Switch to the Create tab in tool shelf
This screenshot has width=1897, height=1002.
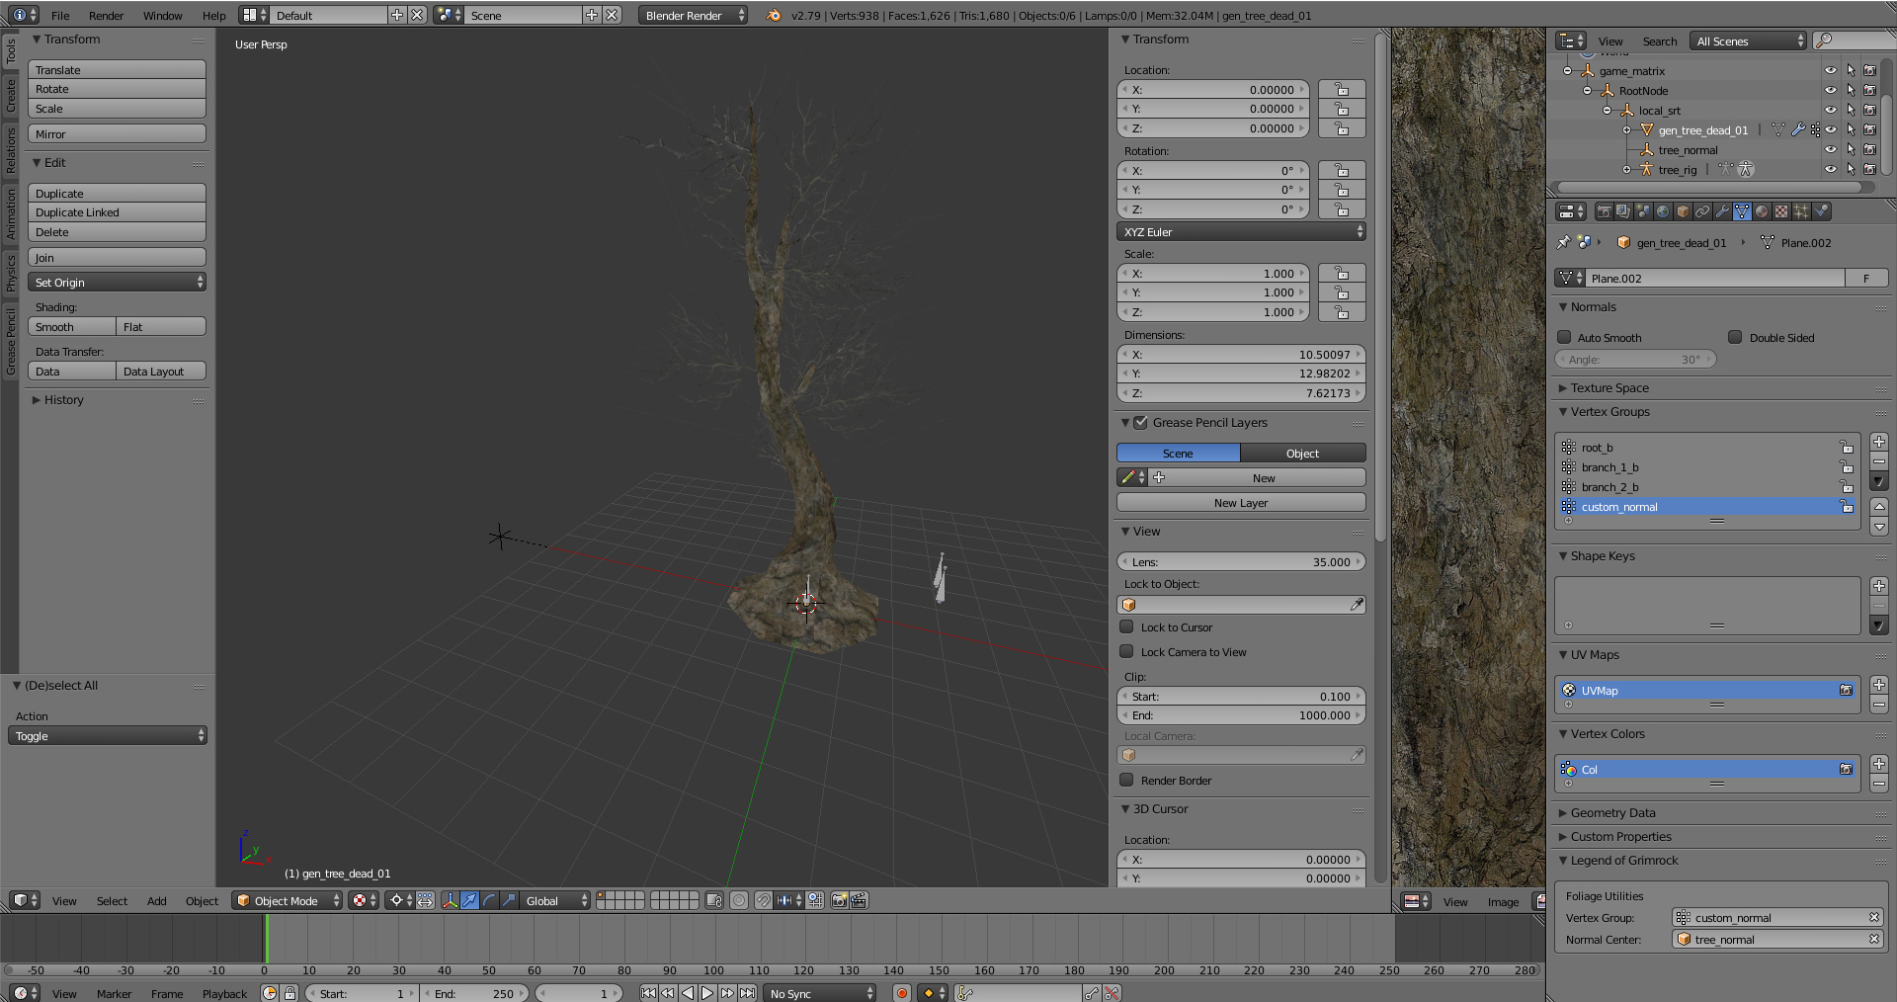coord(11,96)
